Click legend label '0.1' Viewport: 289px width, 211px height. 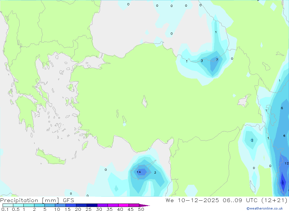coord(5,209)
